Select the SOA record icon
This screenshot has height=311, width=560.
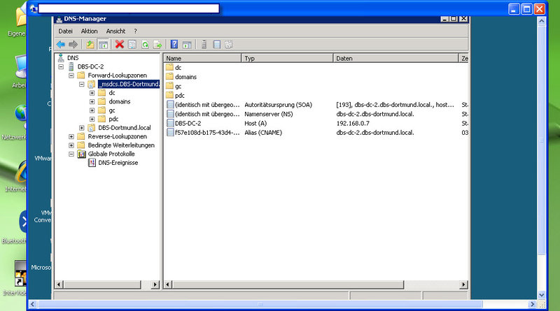170,105
